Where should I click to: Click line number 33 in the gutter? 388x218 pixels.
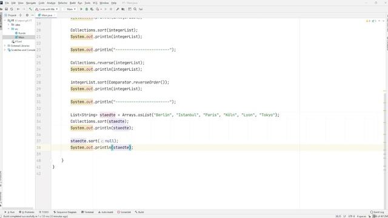point(39,115)
